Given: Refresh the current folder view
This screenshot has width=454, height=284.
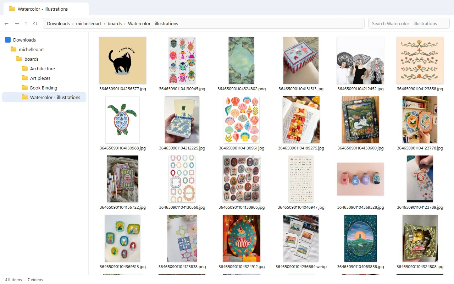Looking at the screenshot, I should point(35,23).
